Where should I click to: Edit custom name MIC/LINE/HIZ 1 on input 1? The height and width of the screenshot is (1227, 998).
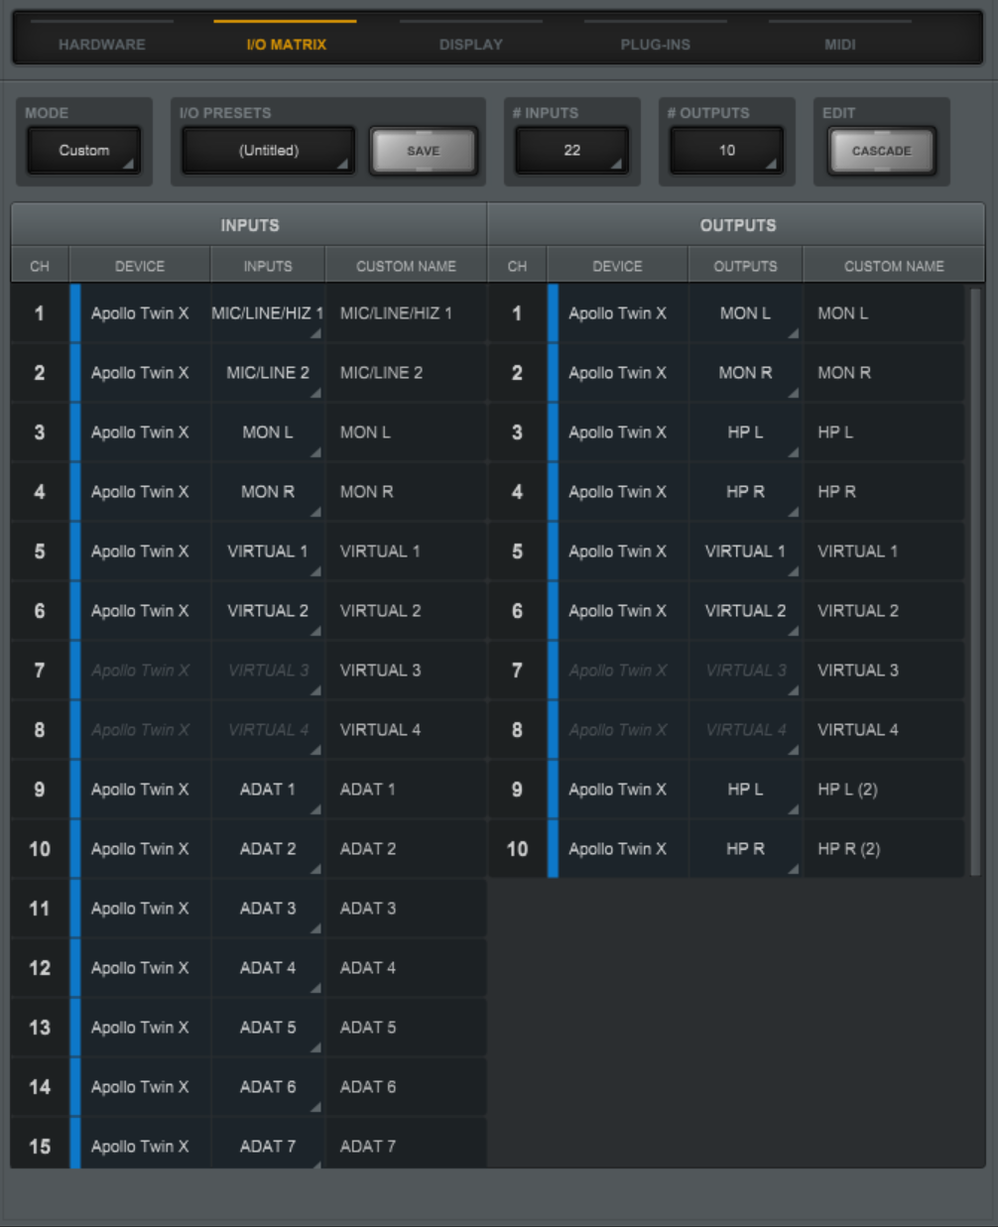[407, 313]
